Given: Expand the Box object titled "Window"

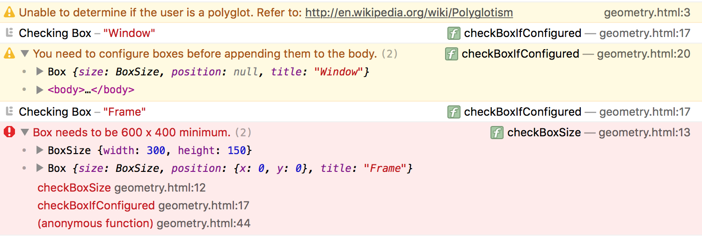Looking at the screenshot, I should click(x=40, y=72).
